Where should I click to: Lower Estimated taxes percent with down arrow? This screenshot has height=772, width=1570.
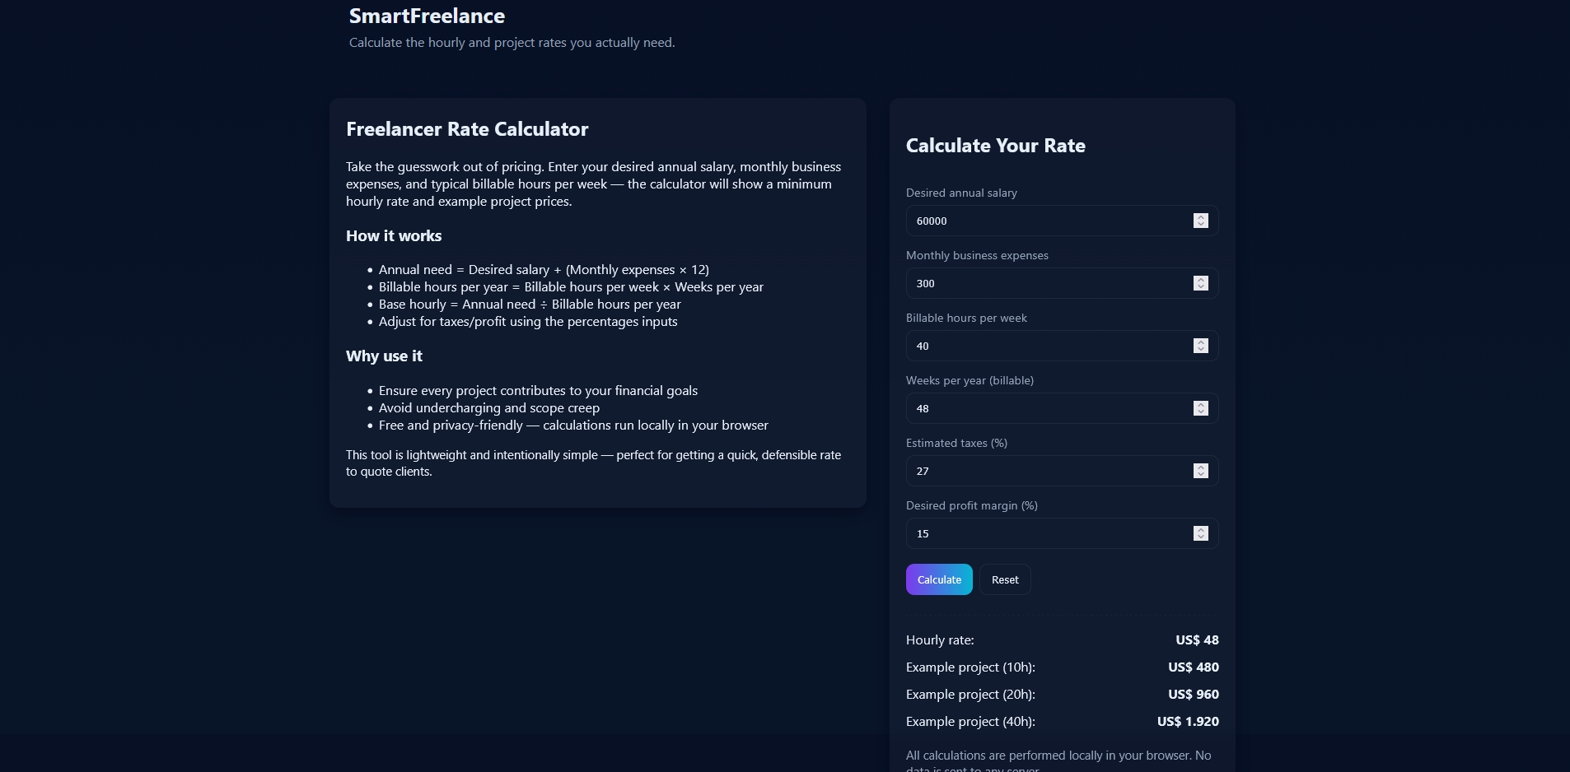(x=1201, y=475)
